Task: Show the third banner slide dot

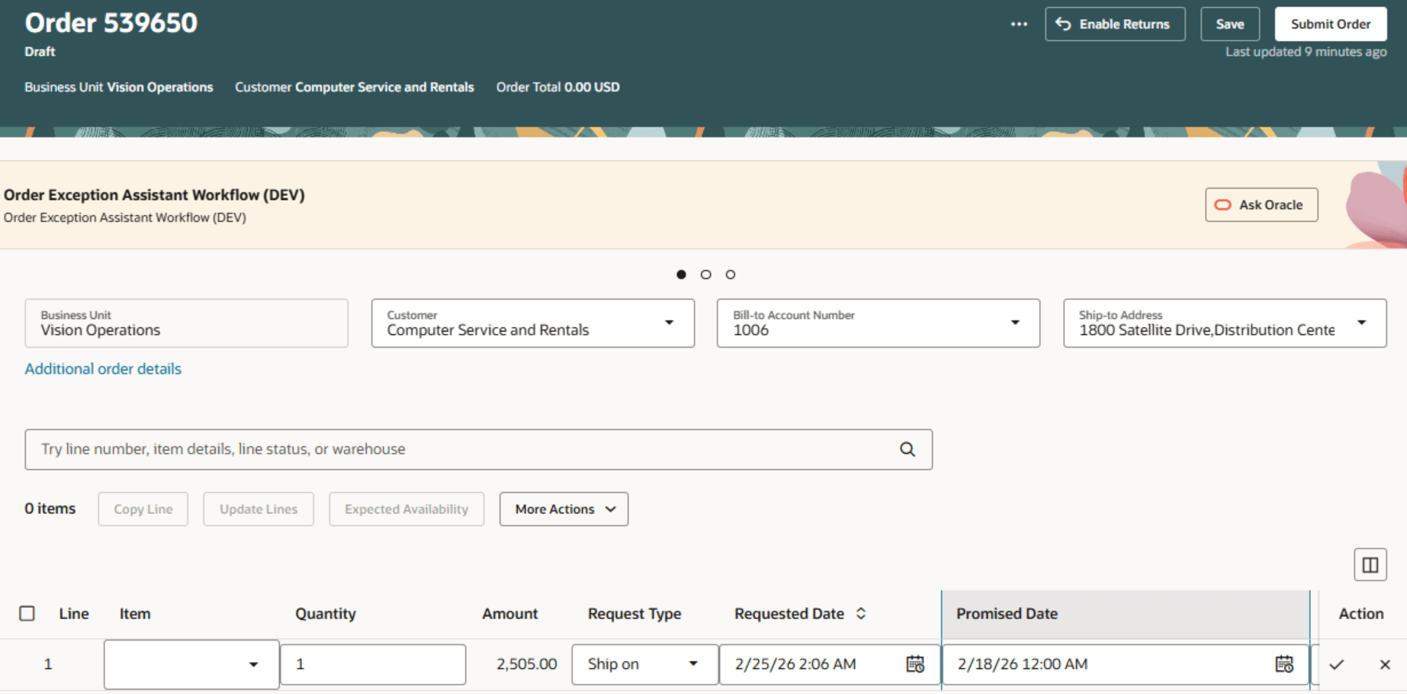Action: (x=731, y=275)
